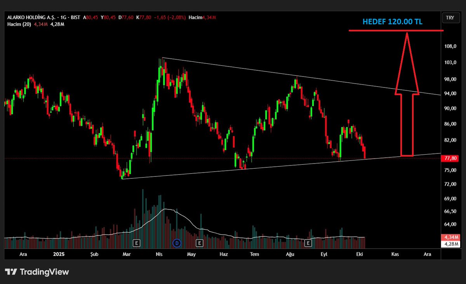
Task: Click the Şub month label
Action: tap(94, 254)
